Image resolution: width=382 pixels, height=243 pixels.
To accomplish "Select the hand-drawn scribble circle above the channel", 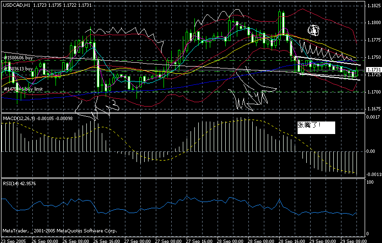I will tap(314, 30).
